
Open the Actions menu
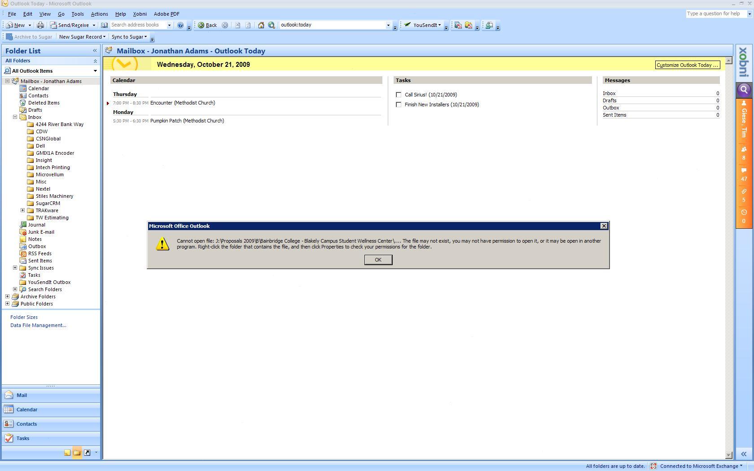pyautogui.click(x=99, y=14)
